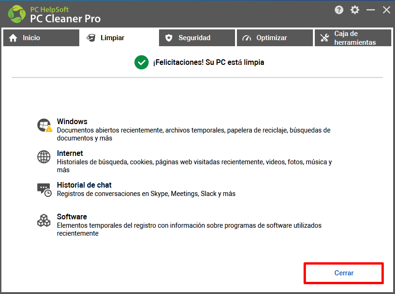Open the Seguridad tab
Viewport: 395px width, 294px height.
[197, 38]
